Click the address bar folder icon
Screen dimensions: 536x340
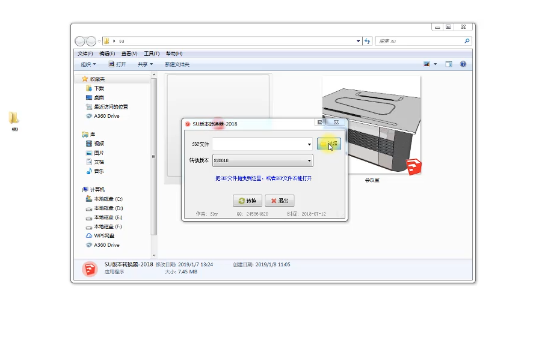(106, 41)
